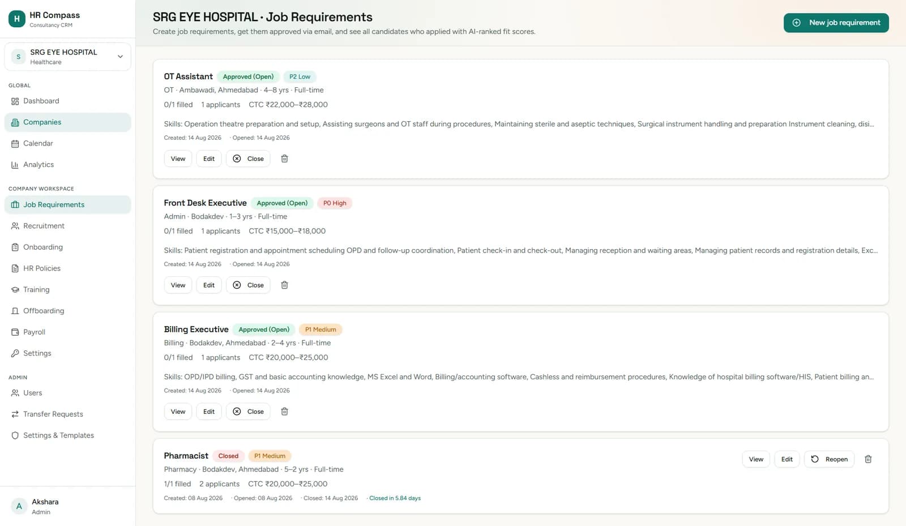906x526 pixels.
Task: Click the CTC ₹15,000–₹18,000 text
Action: (x=287, y=231)
